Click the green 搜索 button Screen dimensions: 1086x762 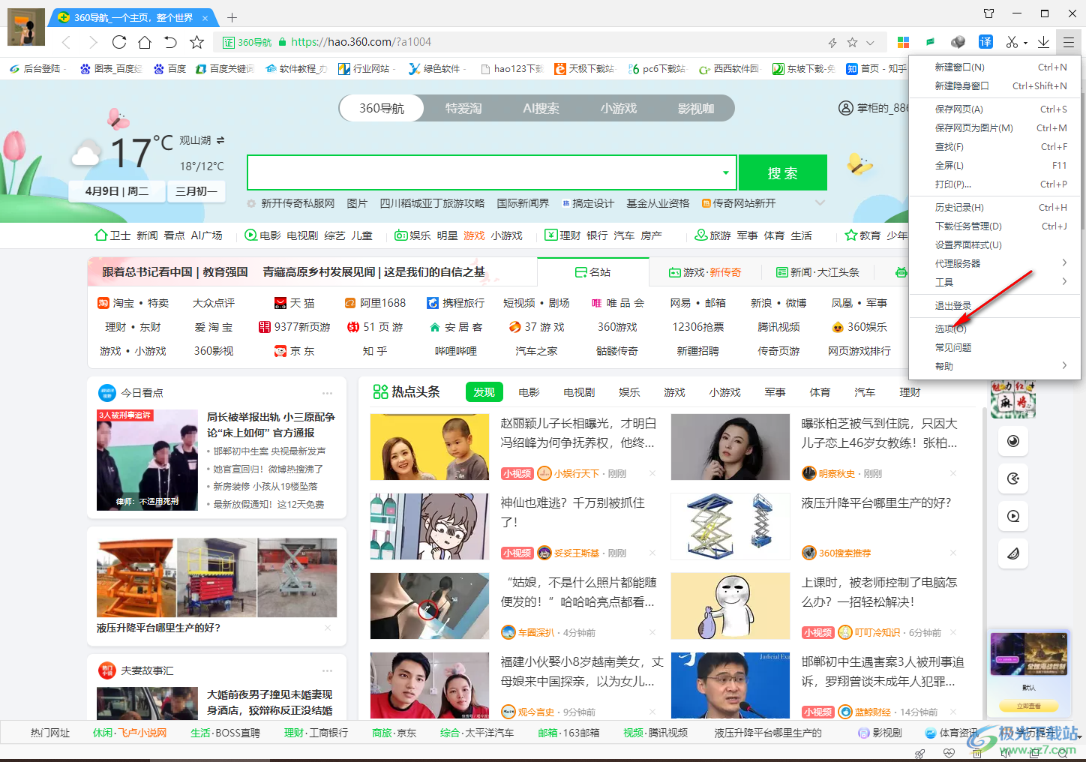[783, 172]
